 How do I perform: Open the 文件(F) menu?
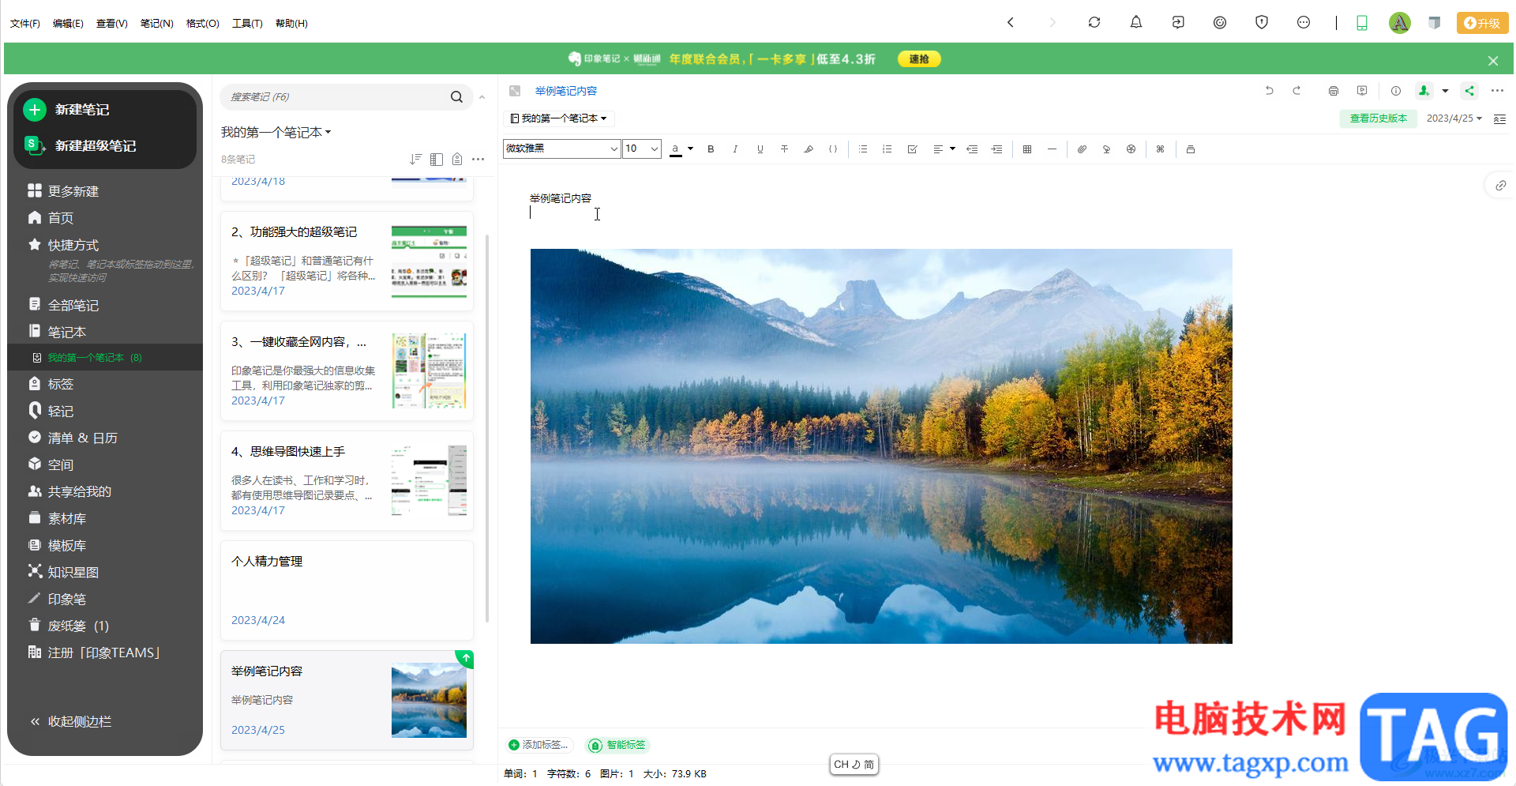coord(25,24)
